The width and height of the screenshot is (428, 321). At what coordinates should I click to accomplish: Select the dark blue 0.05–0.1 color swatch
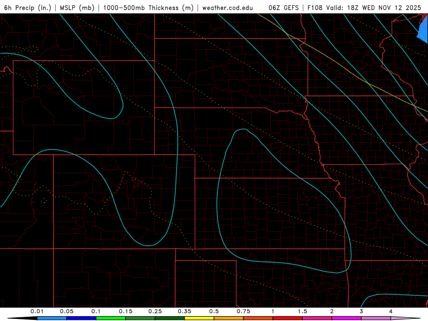tap(81, 318)
